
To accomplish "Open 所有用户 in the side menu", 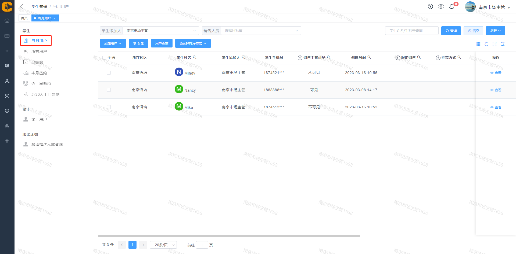I will (39, 51).
